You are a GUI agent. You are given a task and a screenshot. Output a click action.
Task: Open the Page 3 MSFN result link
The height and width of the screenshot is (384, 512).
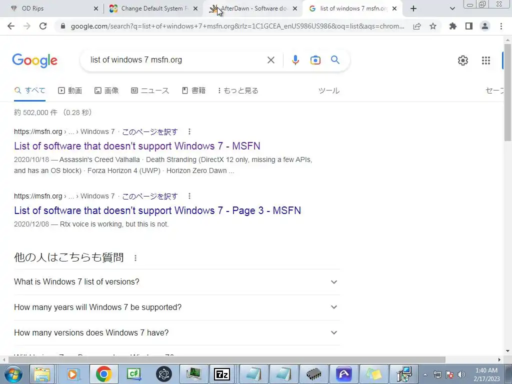pyautogui.click(x=157, y=210)
